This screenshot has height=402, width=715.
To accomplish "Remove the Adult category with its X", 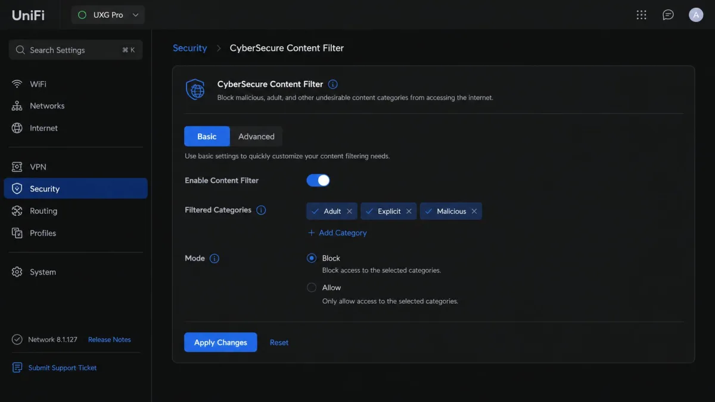I will (350, 211).
